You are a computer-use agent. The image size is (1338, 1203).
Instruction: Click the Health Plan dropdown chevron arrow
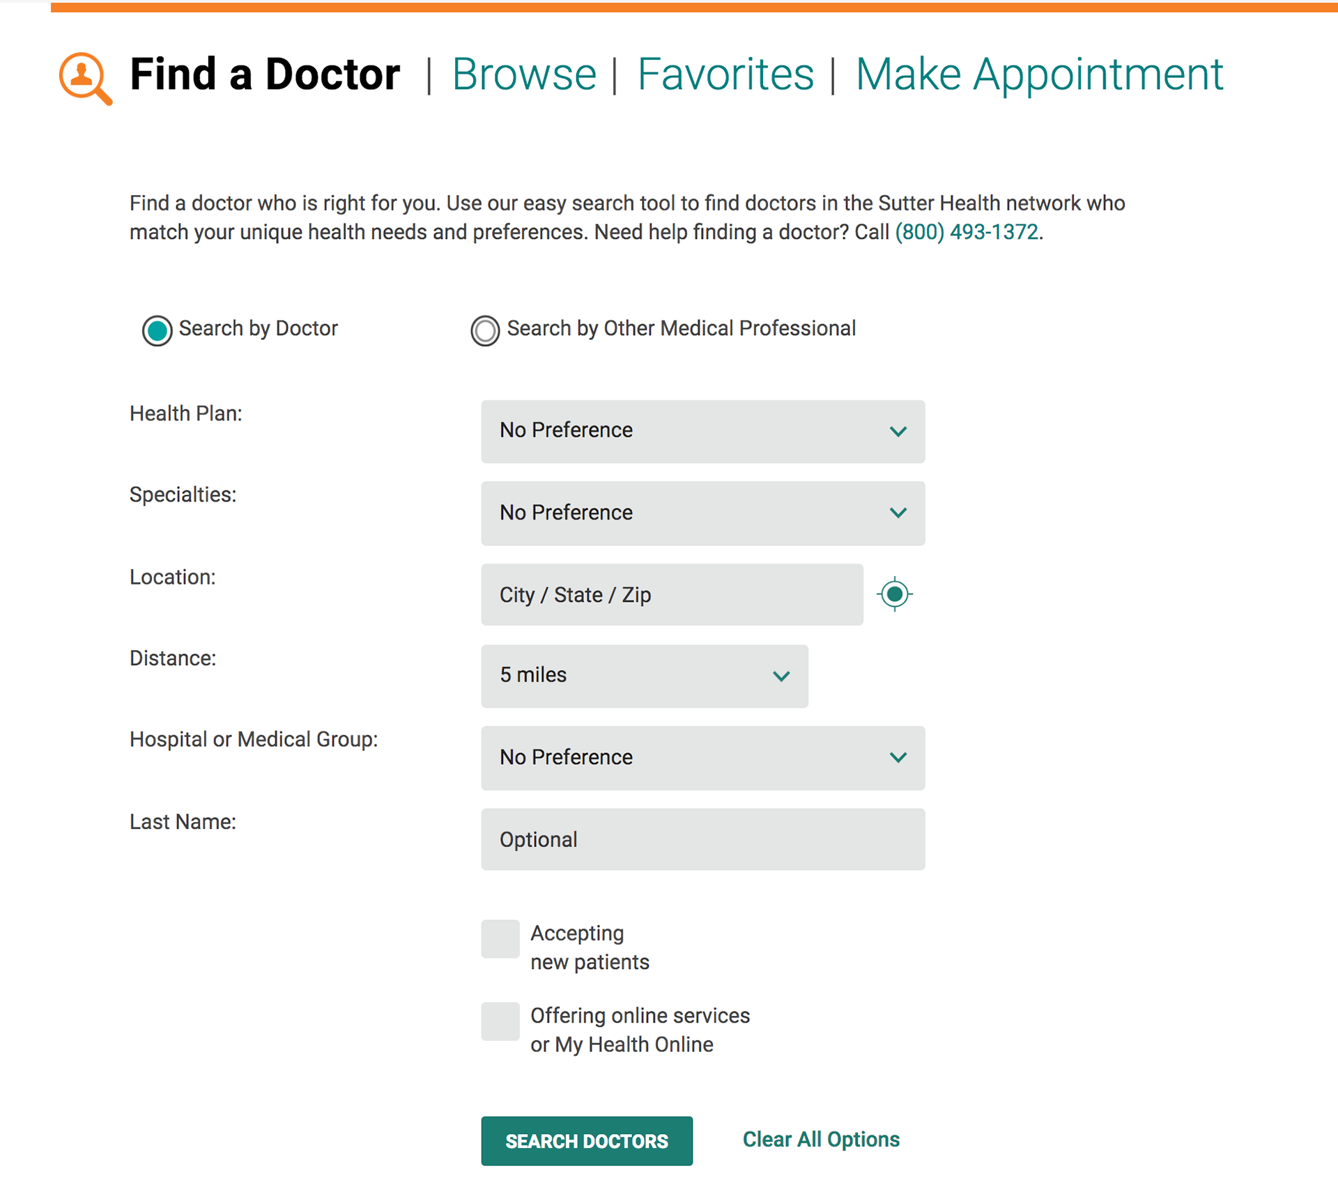pyautogui.click(x=898, y=431)
